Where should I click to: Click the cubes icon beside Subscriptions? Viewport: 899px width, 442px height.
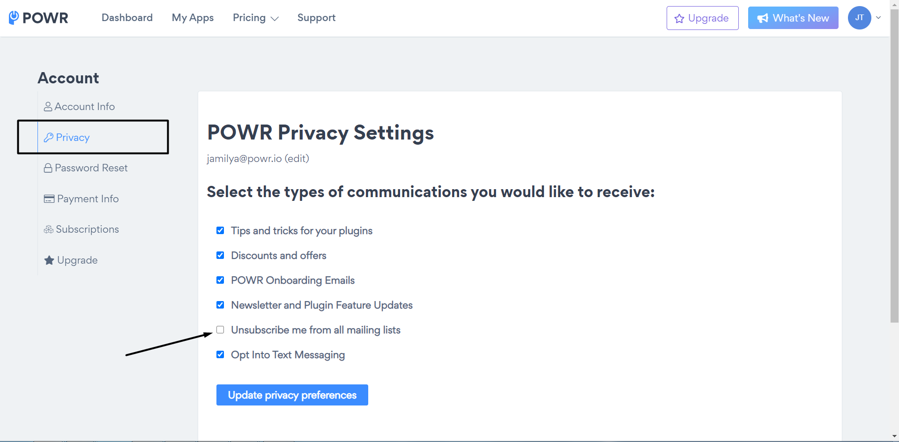tap(49, 229)
